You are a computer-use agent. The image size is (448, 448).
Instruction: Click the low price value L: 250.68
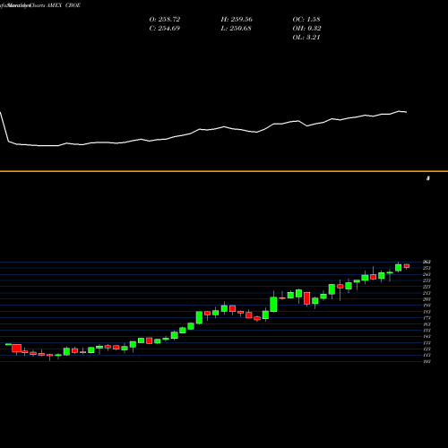(x=236, y=29)
